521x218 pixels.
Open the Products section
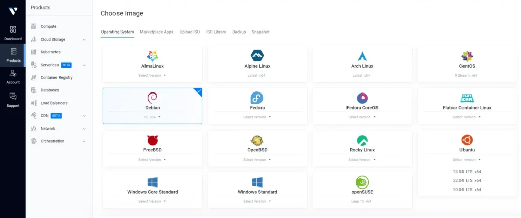coord(13,55)
